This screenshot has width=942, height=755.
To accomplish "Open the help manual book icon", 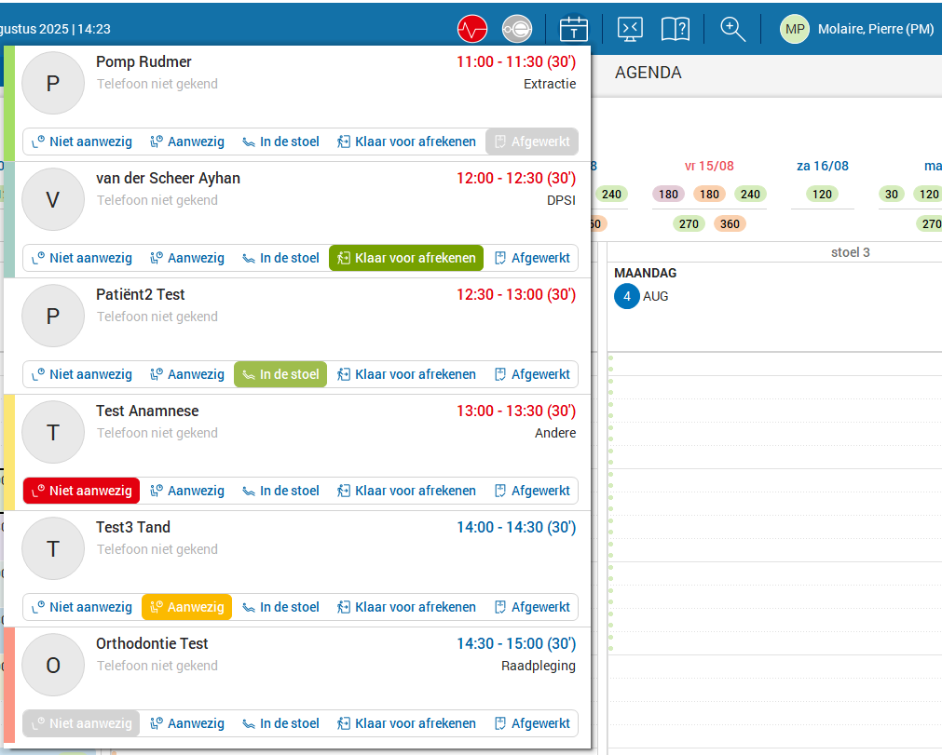I will coord(676,29).
